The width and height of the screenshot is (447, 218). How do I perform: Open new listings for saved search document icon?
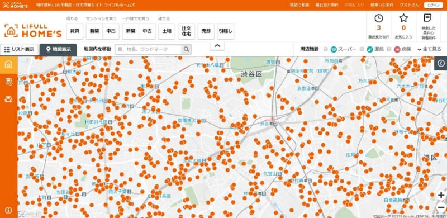coord(427,18)
